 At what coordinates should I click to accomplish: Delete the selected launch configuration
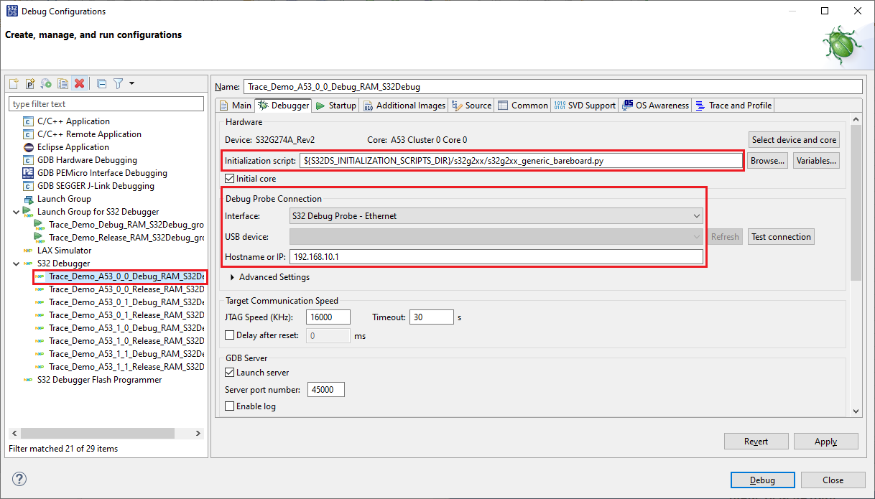click(x=79, y=83)
